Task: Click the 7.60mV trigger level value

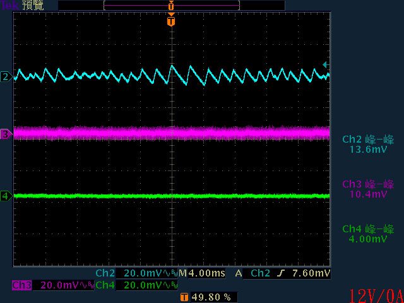Action: click(312, 273)
